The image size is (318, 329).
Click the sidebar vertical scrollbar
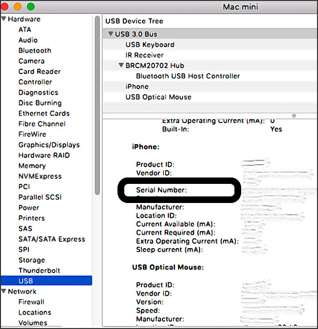[x=97, y=105]
